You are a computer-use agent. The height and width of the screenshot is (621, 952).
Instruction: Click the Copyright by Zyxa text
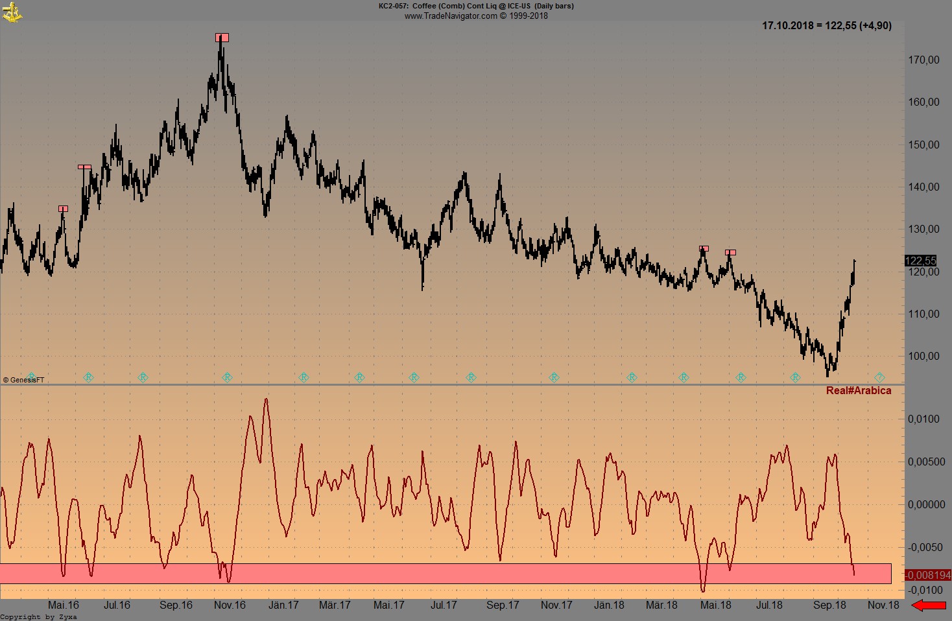coord(39,617)
